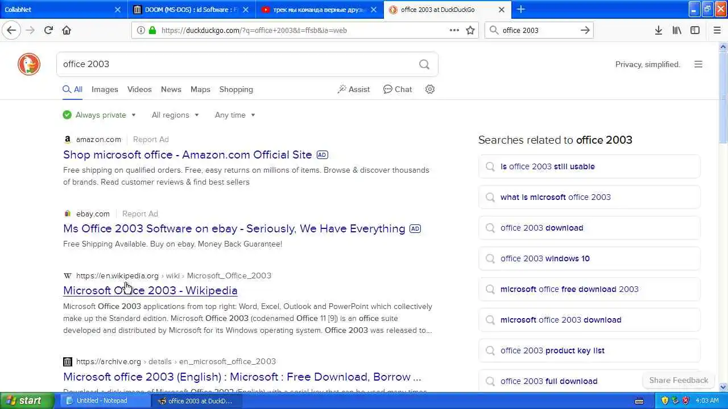Open a new browser tab
This screenshot has width=728, height=409.
(520, 9)
